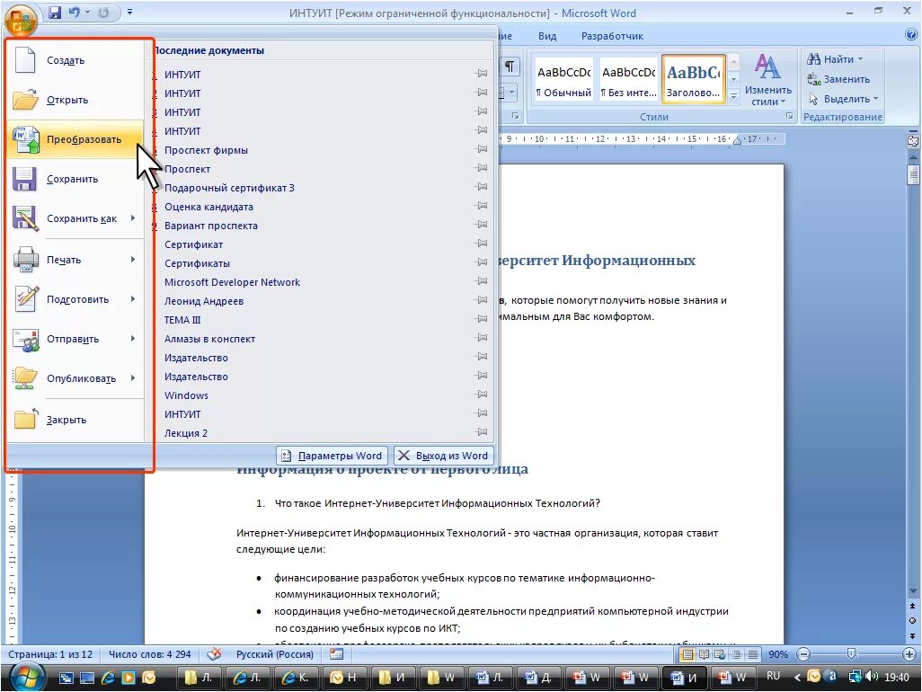The width and height of the screenshot is (922, 692).
Task: Pin the Алмазы в конспект document
Action: click(x=481, y=338)
